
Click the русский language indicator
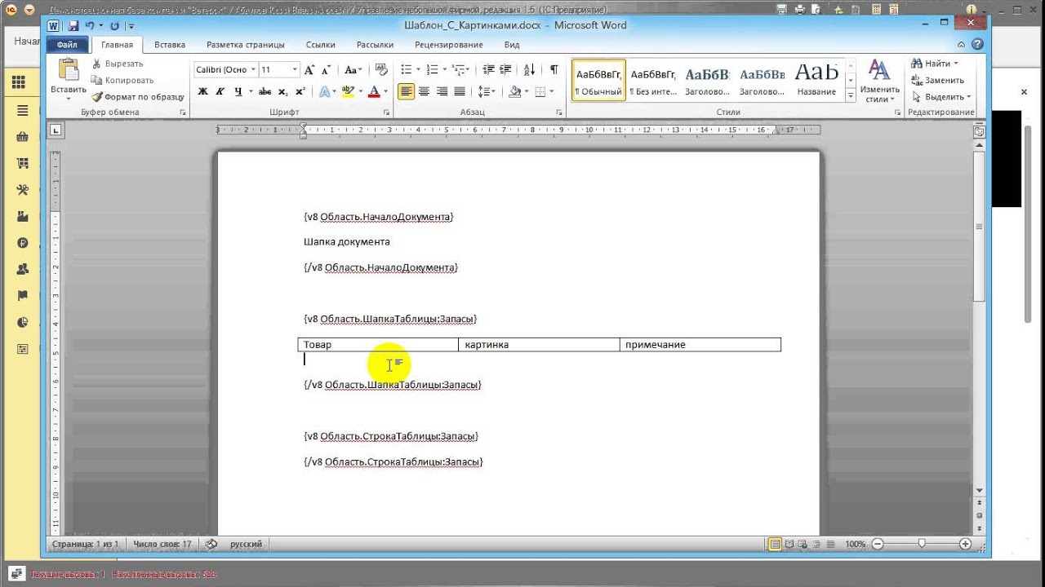pos(246,544)
